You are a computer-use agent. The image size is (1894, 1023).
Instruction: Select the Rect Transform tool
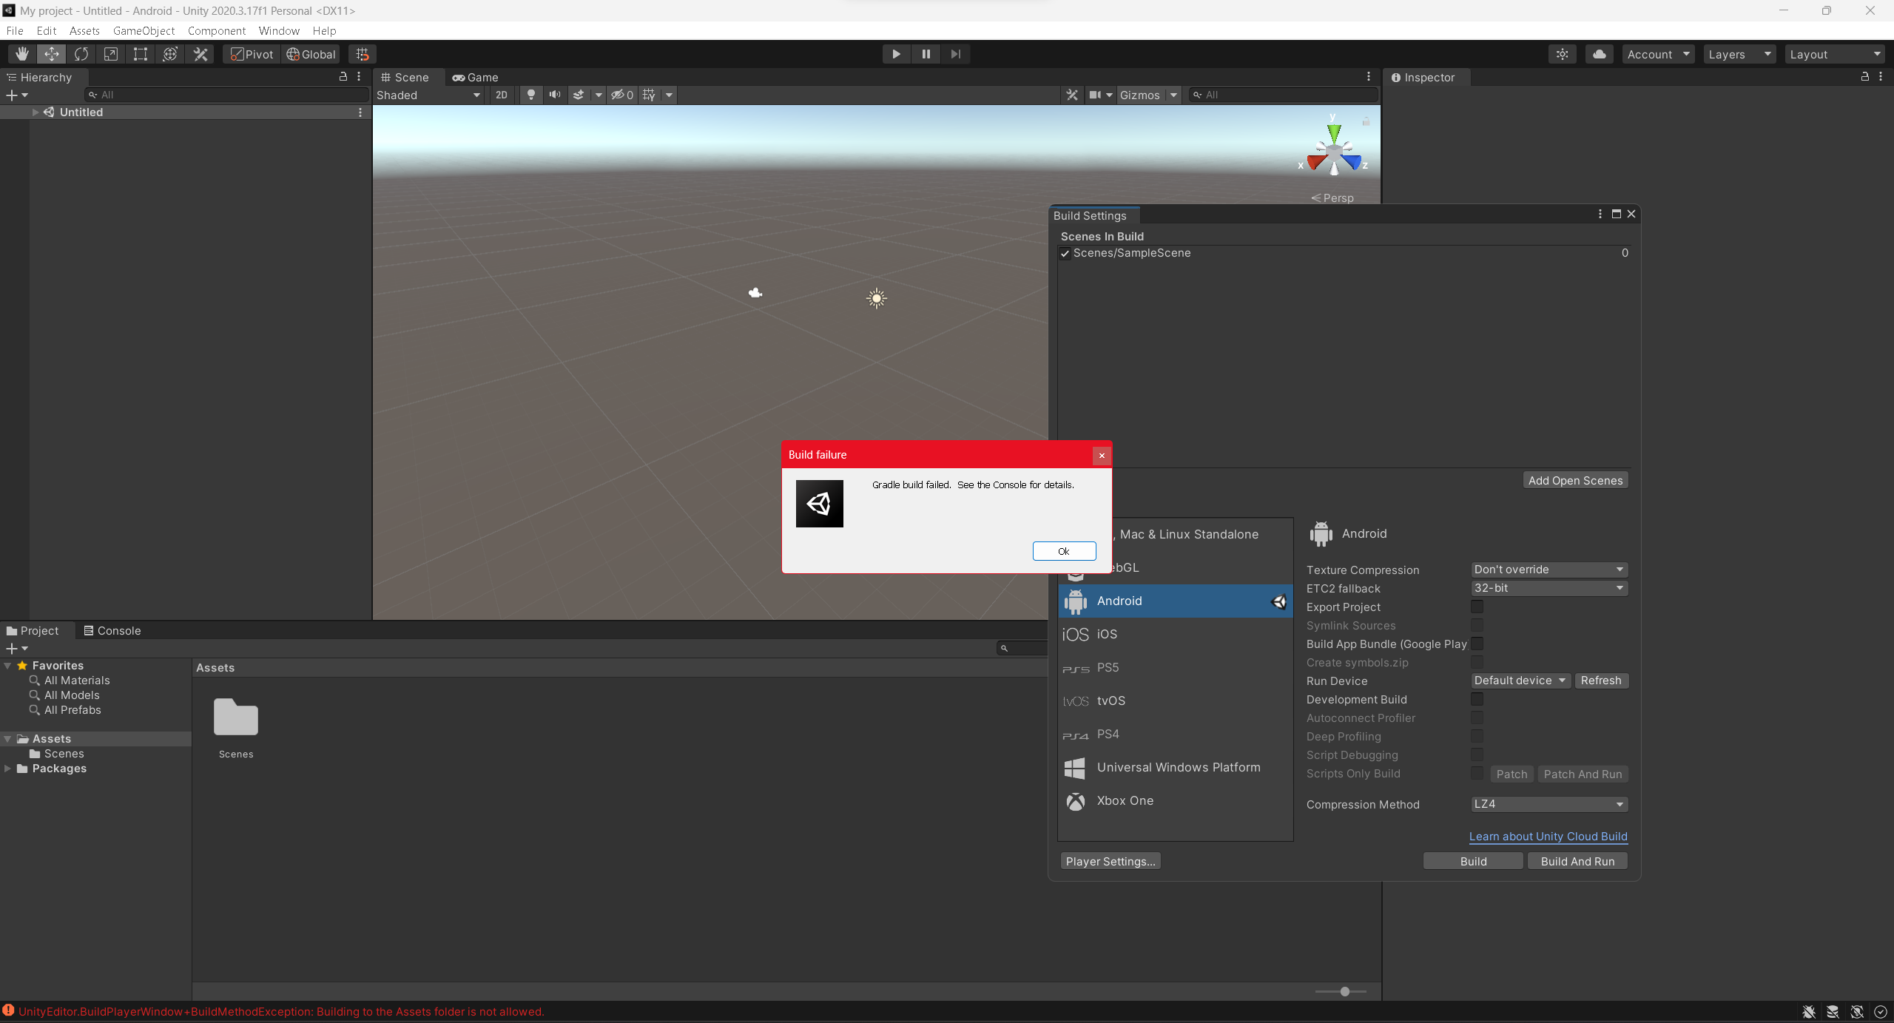pos(141,54)
